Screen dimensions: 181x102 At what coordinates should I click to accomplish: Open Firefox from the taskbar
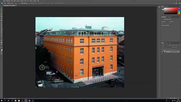(29, 101)
